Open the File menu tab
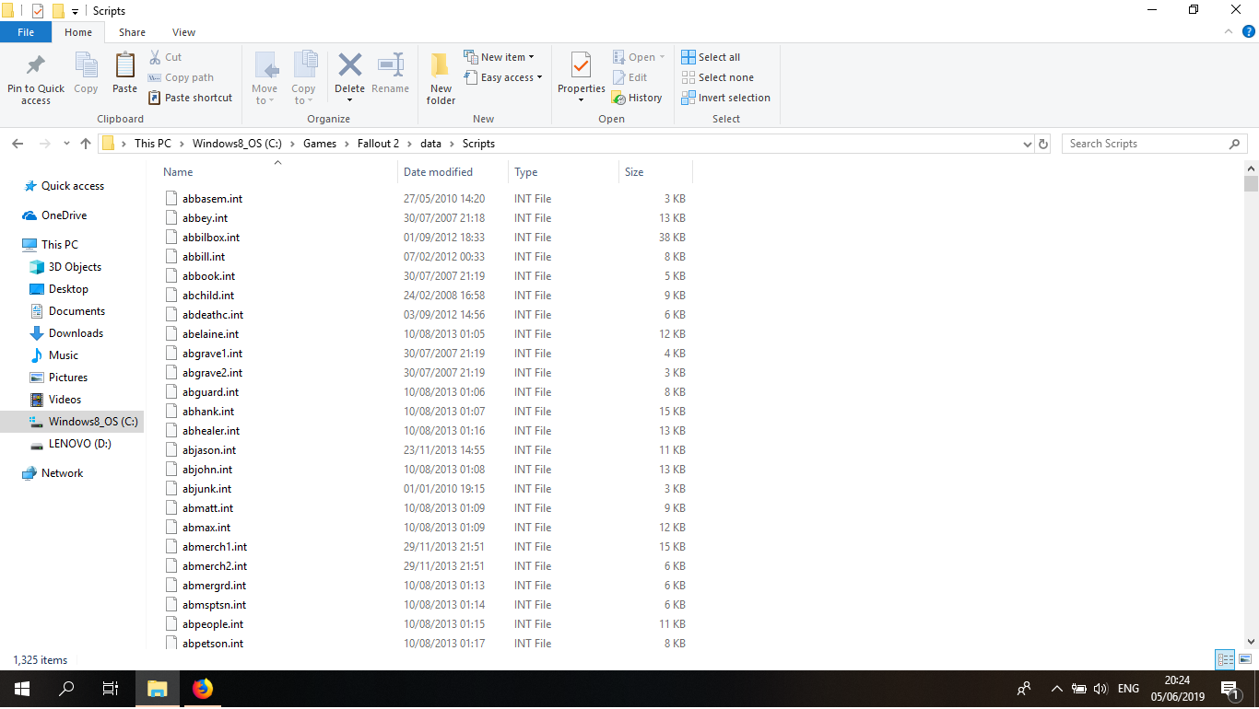The width and height of the screenshot is (1259, 709). (26, 32)
